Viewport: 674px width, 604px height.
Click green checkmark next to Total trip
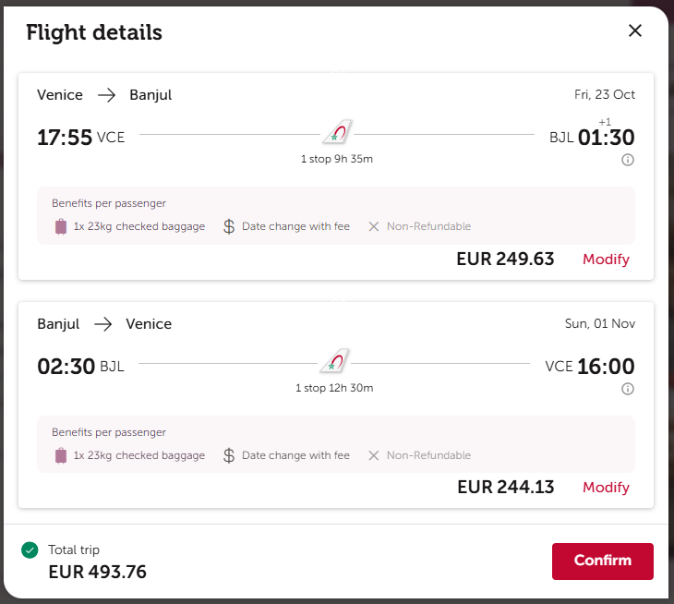30,550
